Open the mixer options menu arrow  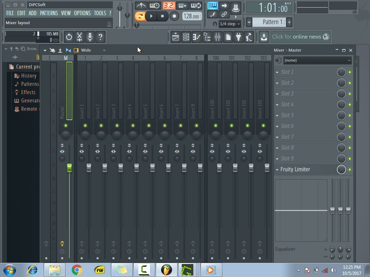tap(45, 50)
